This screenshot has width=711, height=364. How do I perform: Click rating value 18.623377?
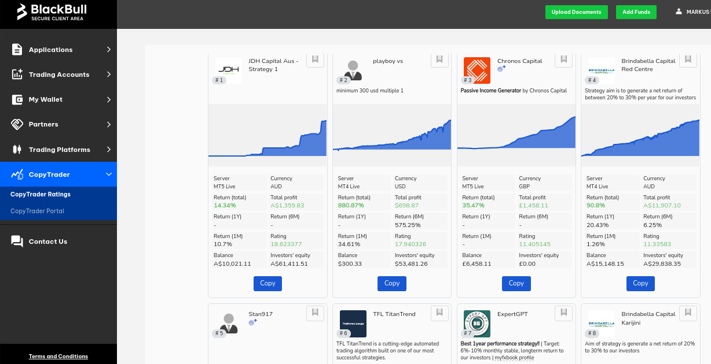(x=286, y=244)
